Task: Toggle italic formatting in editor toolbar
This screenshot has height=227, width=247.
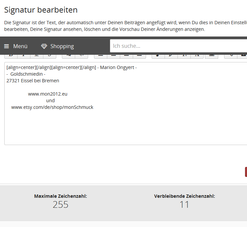Action: pyautogui.click(x=24, y=55)
